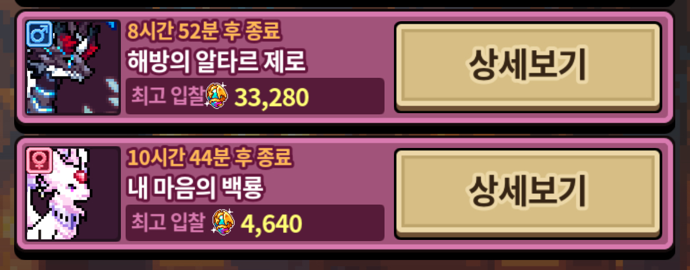Click the dark bid bar right of 4,640
The width and height of the screenshot is (690, 270).
(x=344, y=222)
